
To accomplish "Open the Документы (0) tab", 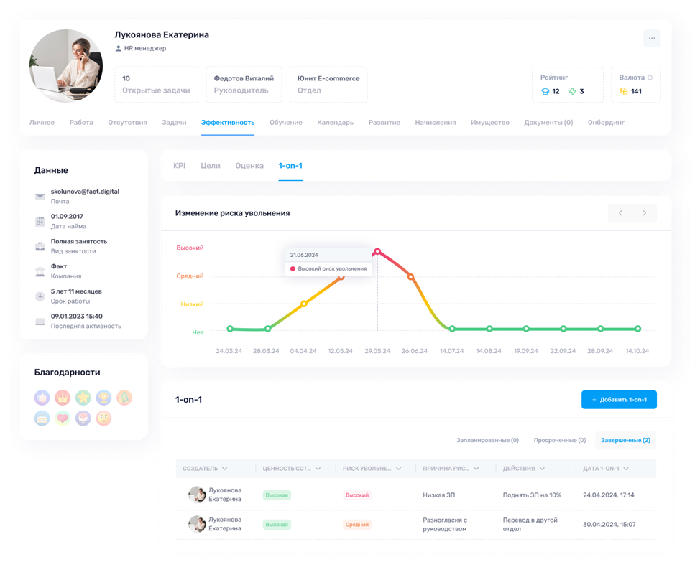I will (x=548, y=123).
